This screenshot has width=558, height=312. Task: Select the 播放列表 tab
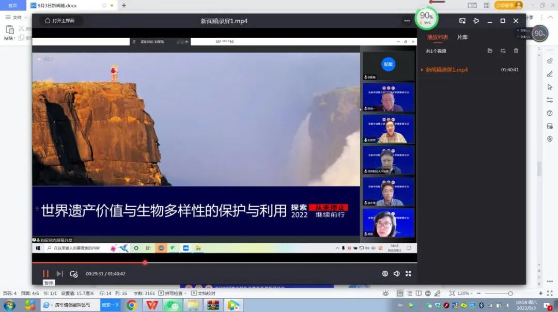tap(437, 38)
